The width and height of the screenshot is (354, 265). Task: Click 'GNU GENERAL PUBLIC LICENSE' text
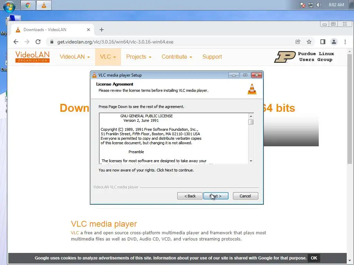pyautogui.click(x=147, y=116)
